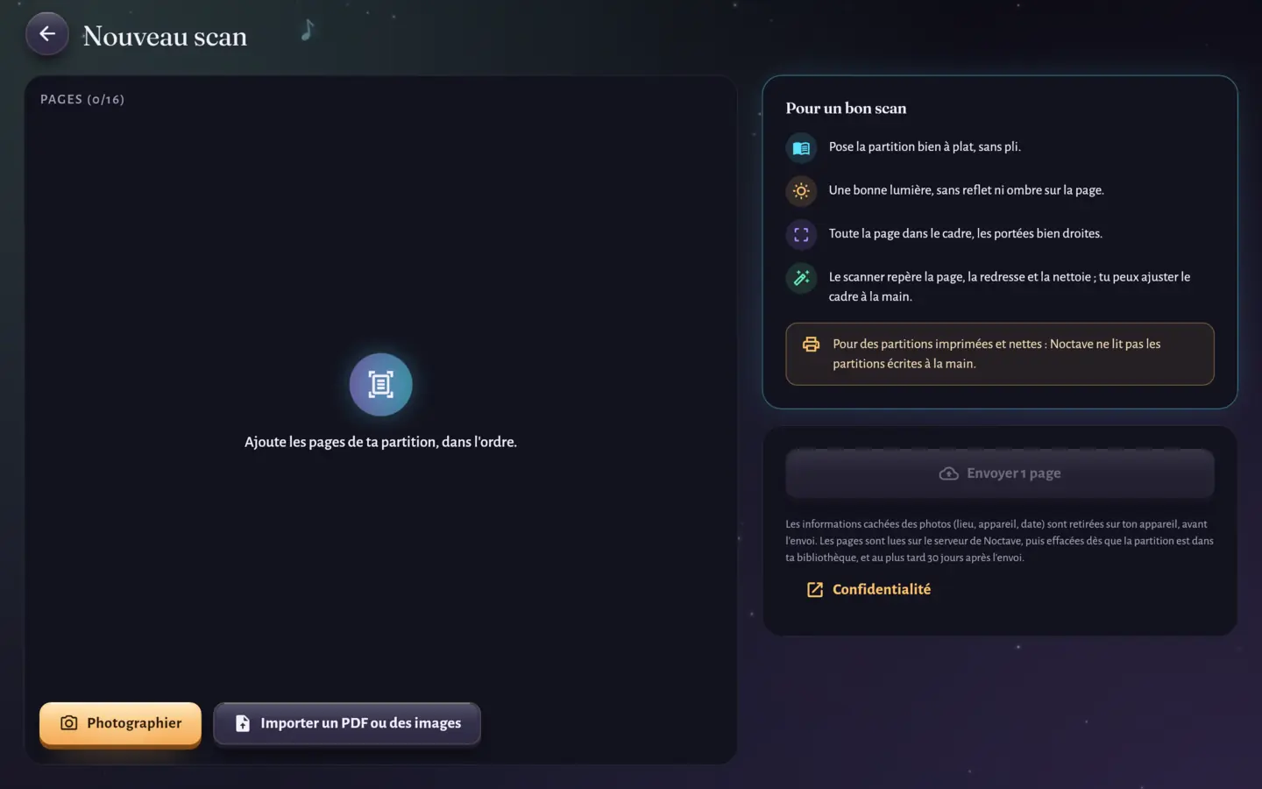Click the external link icon beside Confidentialité

[815, 590]
